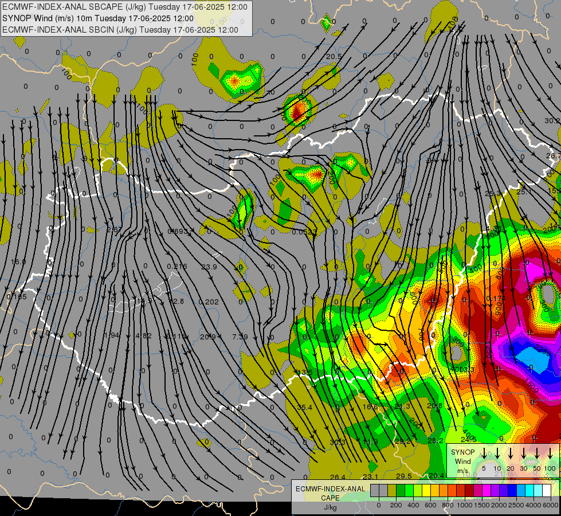561x516 pixels.
Task: Click the map value 1.94
Action: (x=111, y=335)
